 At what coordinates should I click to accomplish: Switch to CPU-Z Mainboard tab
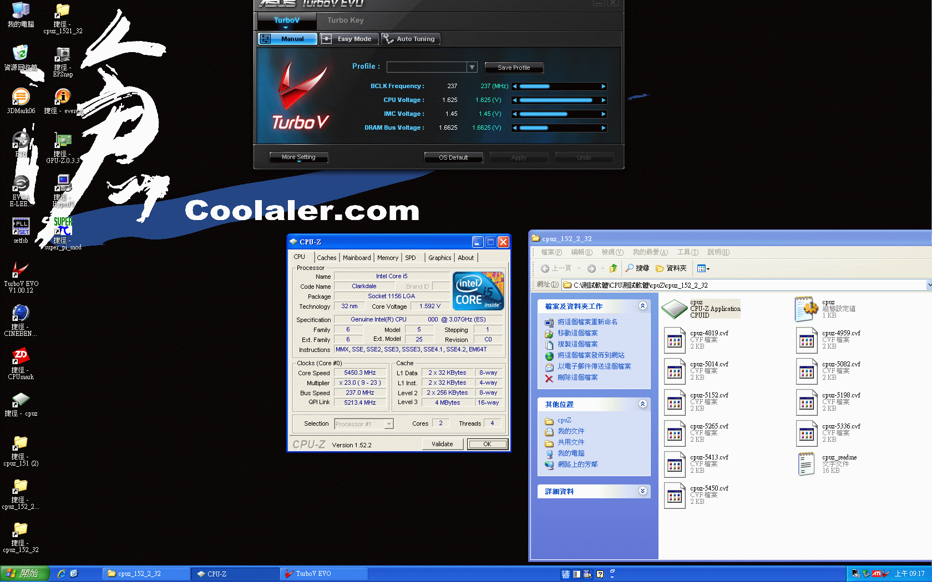tap(357, 258)
